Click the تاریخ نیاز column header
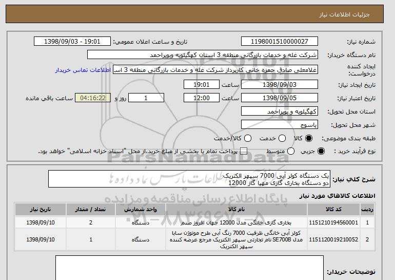 click(41, 210)
